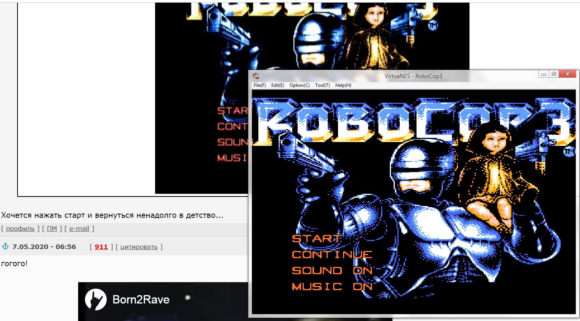The width and height of the screenshot is (580, 321).
Task: Click the post timestamp 7.05.2020 - 06:56
Action: 44,247
